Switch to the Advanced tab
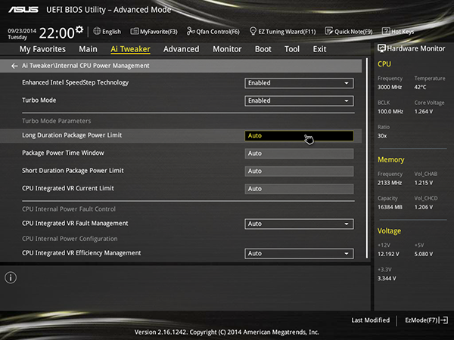The height and width of the screenshot is (340, 454). tap(182, 49)
